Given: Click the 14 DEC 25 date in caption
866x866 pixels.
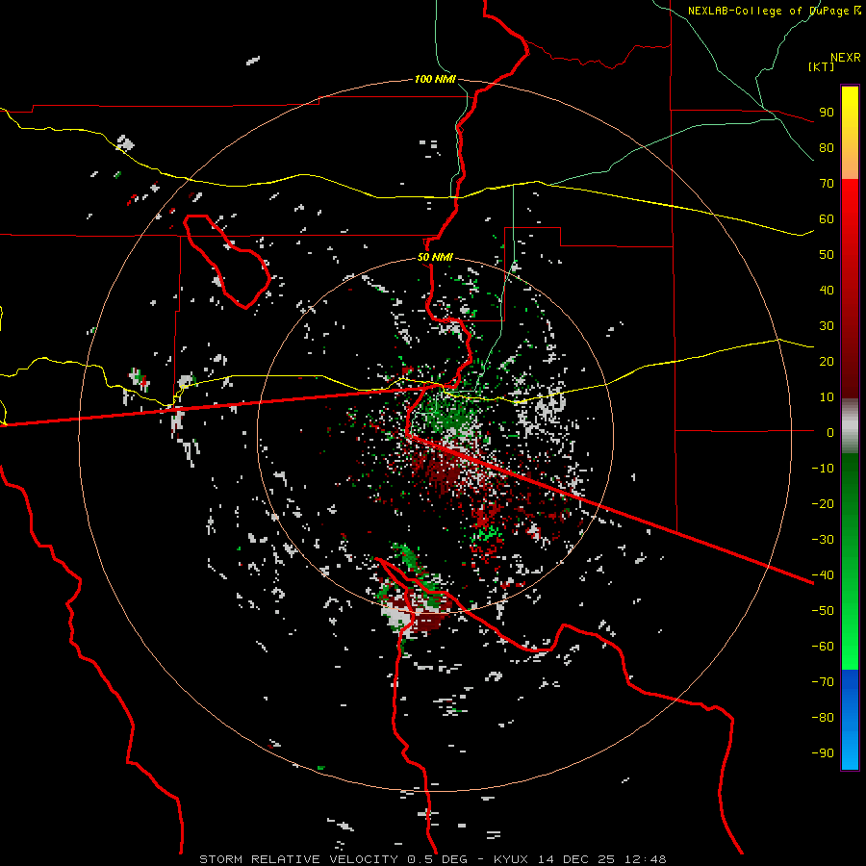Looking at the screenshot, I should [x=575, y=859].
